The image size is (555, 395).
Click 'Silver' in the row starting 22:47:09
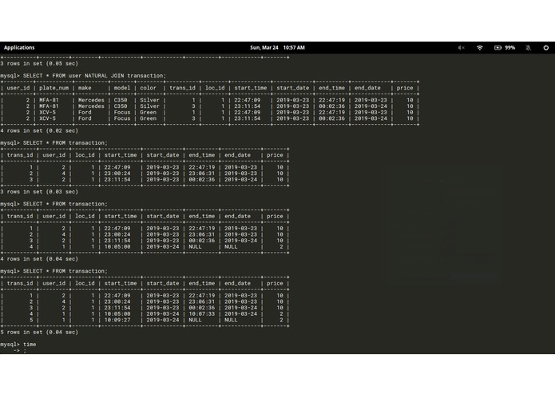tap(149, 100)
